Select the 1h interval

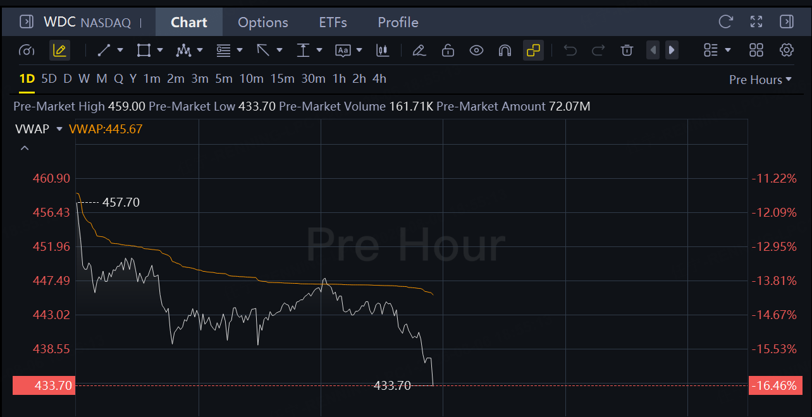(339, 79)
